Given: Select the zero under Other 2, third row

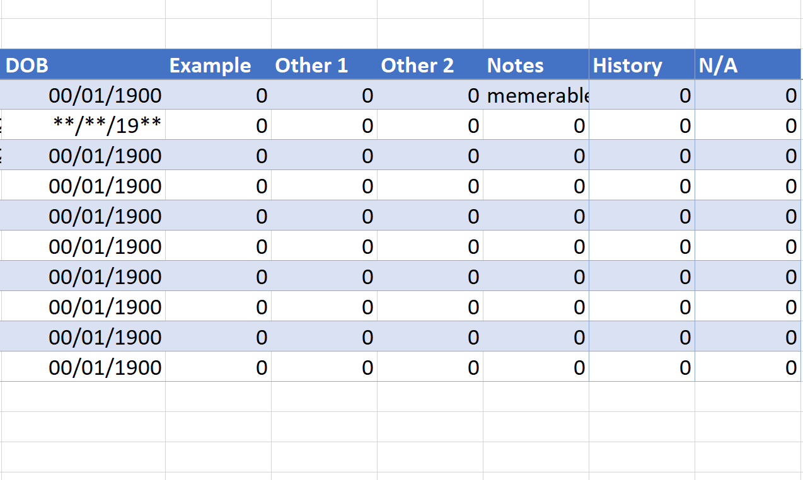Looking at the screenshot, I should point(430,156).
